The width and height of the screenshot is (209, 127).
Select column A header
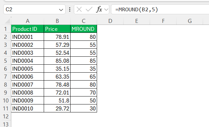point(27,21)
